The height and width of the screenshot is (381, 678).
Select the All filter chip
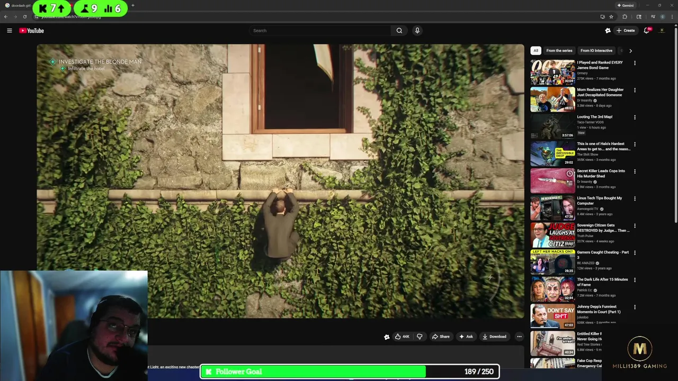tap(536, 51)
